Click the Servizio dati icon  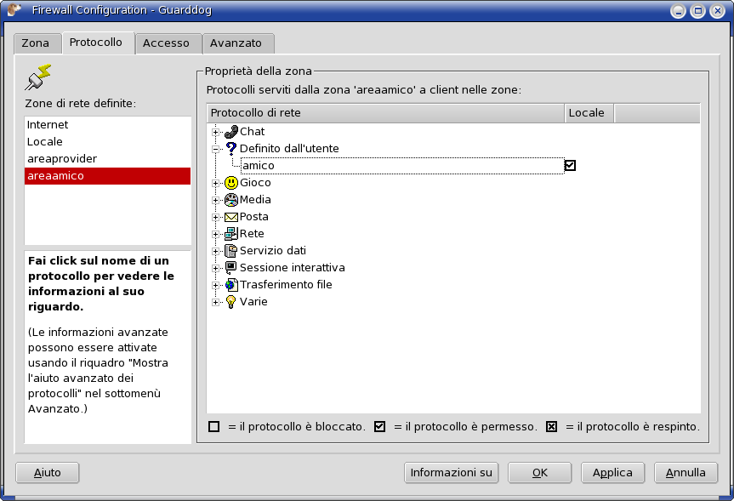click(230, 251)
